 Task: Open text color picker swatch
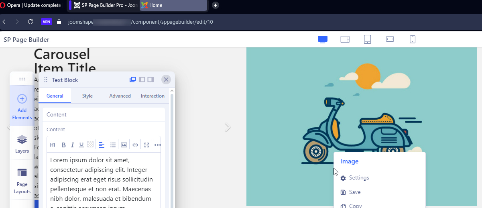pyautogui.click(x=90, y=145)
